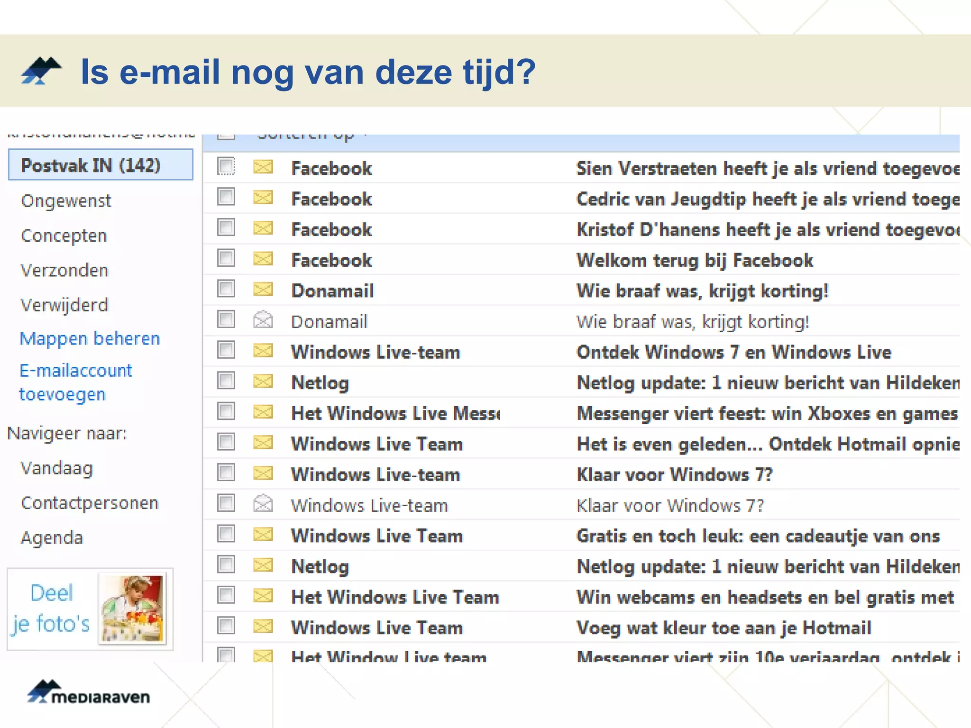Open the Concepten folder

pyautogui.click(x=64, y=236)
